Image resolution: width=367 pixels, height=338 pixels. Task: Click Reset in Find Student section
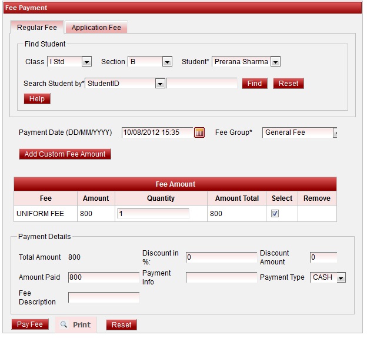[x=288, y=84]
